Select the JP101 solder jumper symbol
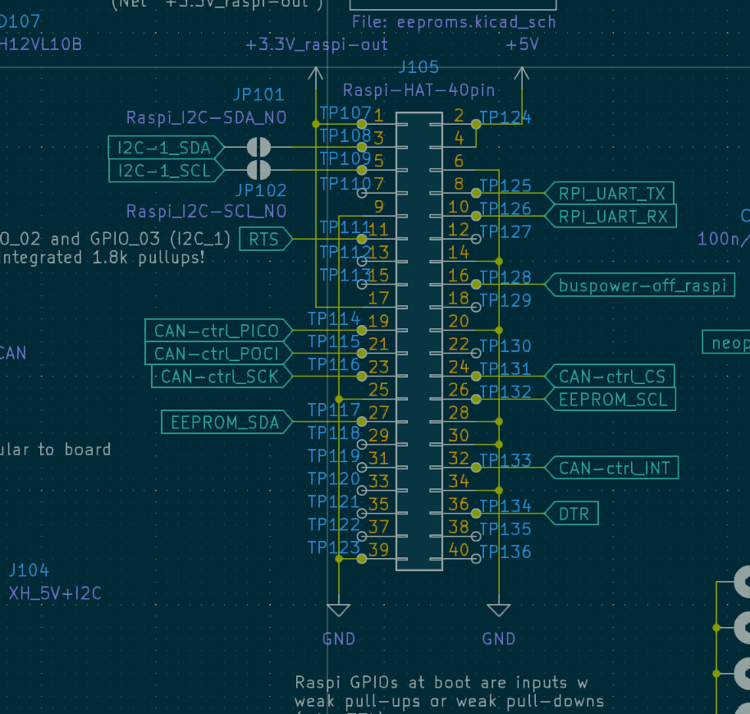This screenshot has width=750, height=714. coord(259,148)
